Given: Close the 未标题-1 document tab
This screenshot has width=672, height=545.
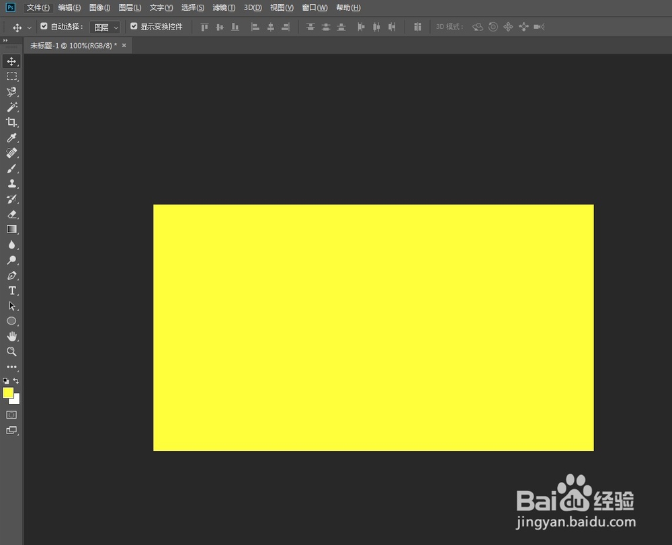Looking at the screenshot, I should pyautogui.click(x=124, y=45).
